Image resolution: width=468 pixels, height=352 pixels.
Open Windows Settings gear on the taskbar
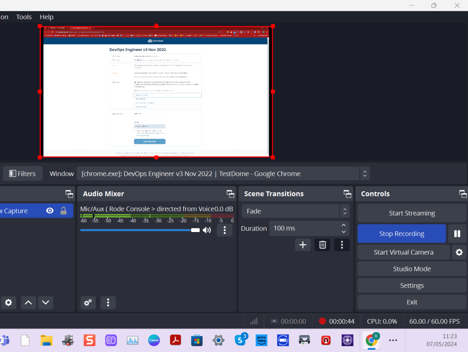[219, 341]
